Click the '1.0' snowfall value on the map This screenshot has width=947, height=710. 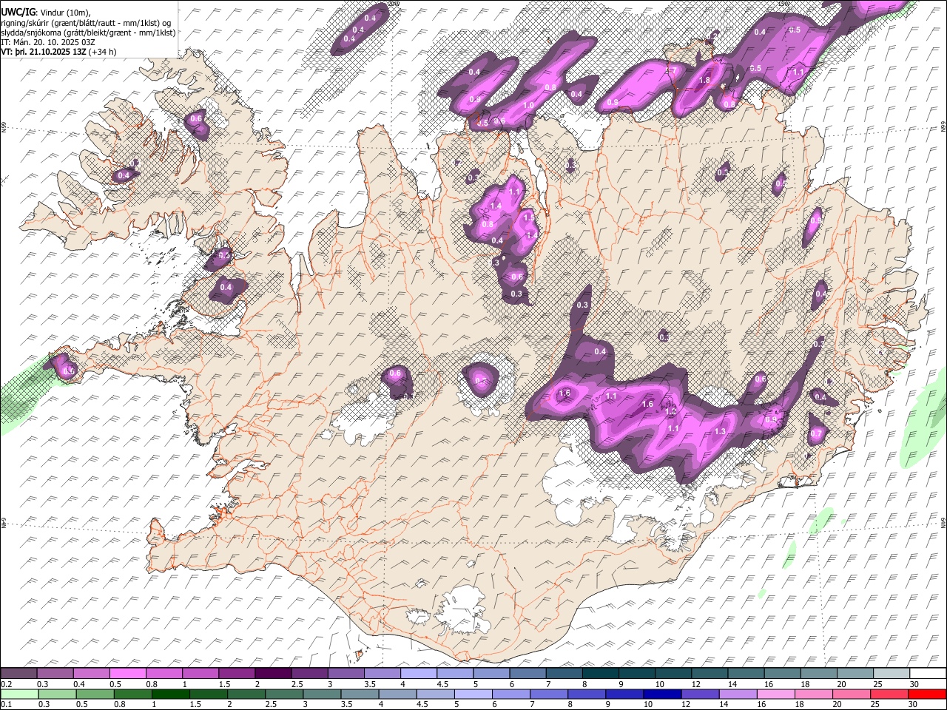coord(528,106)
